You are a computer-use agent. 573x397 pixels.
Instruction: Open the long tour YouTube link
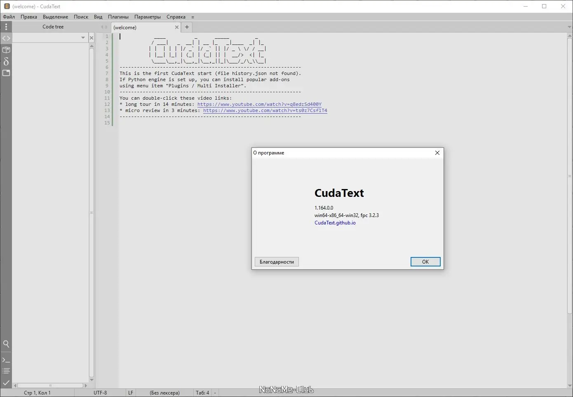click(259, 104)
